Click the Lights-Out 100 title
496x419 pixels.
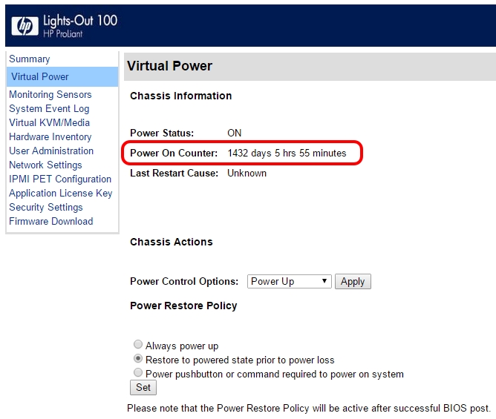pyautogui.click(x=80, y=21)
